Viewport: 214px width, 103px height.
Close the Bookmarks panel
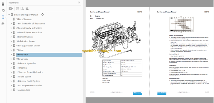pos(79,2)
